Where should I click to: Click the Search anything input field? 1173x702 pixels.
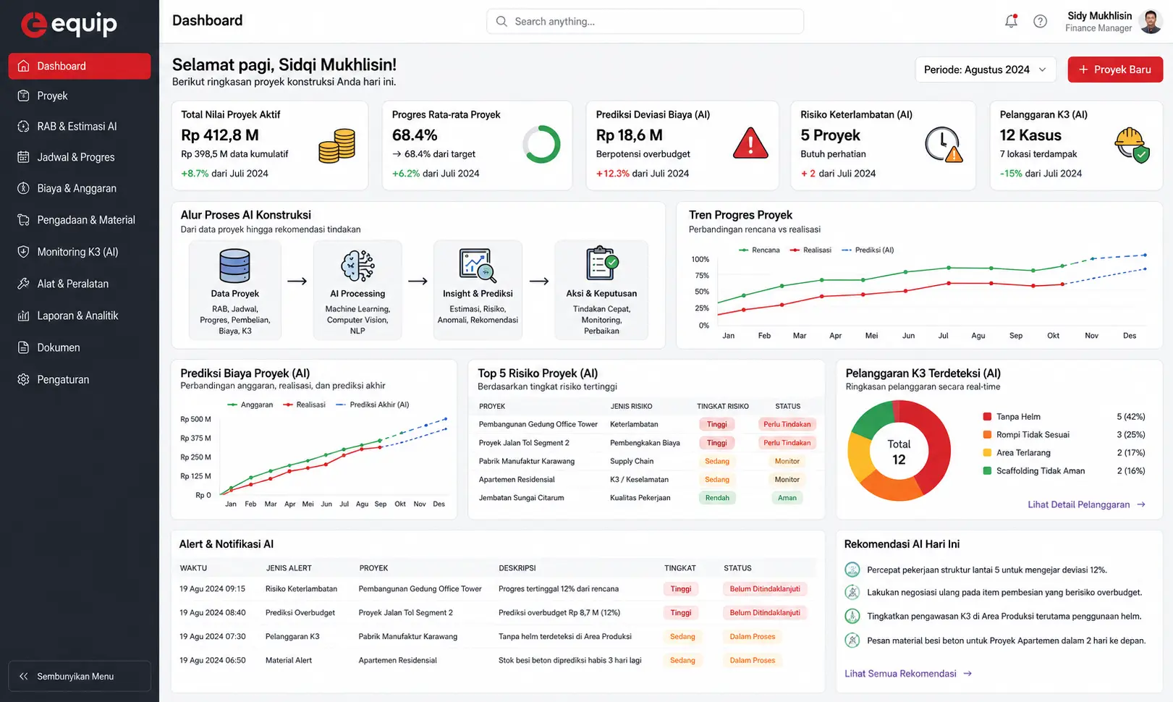[x=645, y=22]
